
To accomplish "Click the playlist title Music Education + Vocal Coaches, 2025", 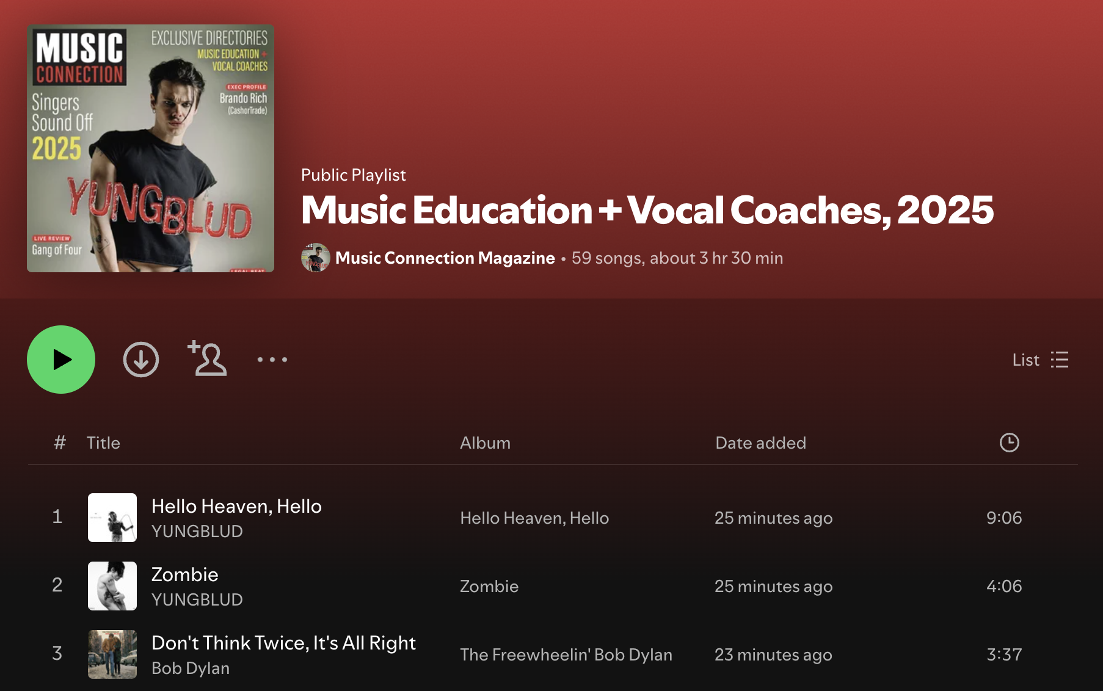I will pyautogui.click(x=647, y=210).
